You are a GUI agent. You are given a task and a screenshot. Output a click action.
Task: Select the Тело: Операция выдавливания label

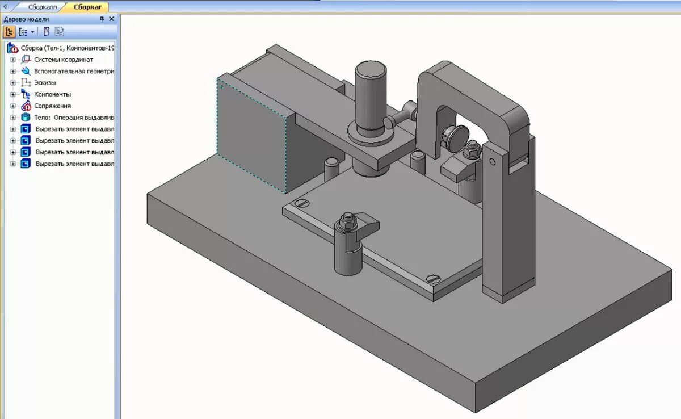click(x=74, y=118)
